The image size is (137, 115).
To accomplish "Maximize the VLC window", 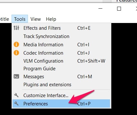I will (119, 9).
